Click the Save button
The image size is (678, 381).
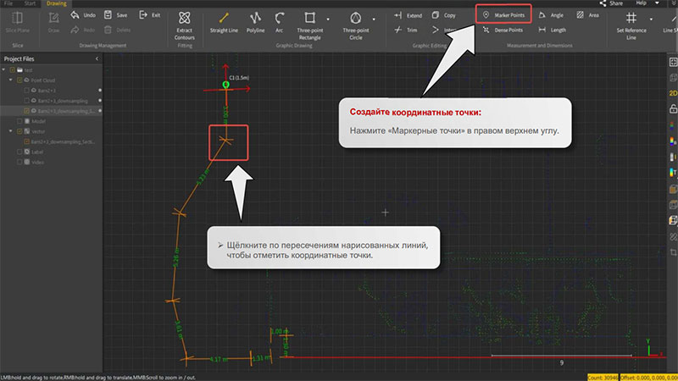115,15
